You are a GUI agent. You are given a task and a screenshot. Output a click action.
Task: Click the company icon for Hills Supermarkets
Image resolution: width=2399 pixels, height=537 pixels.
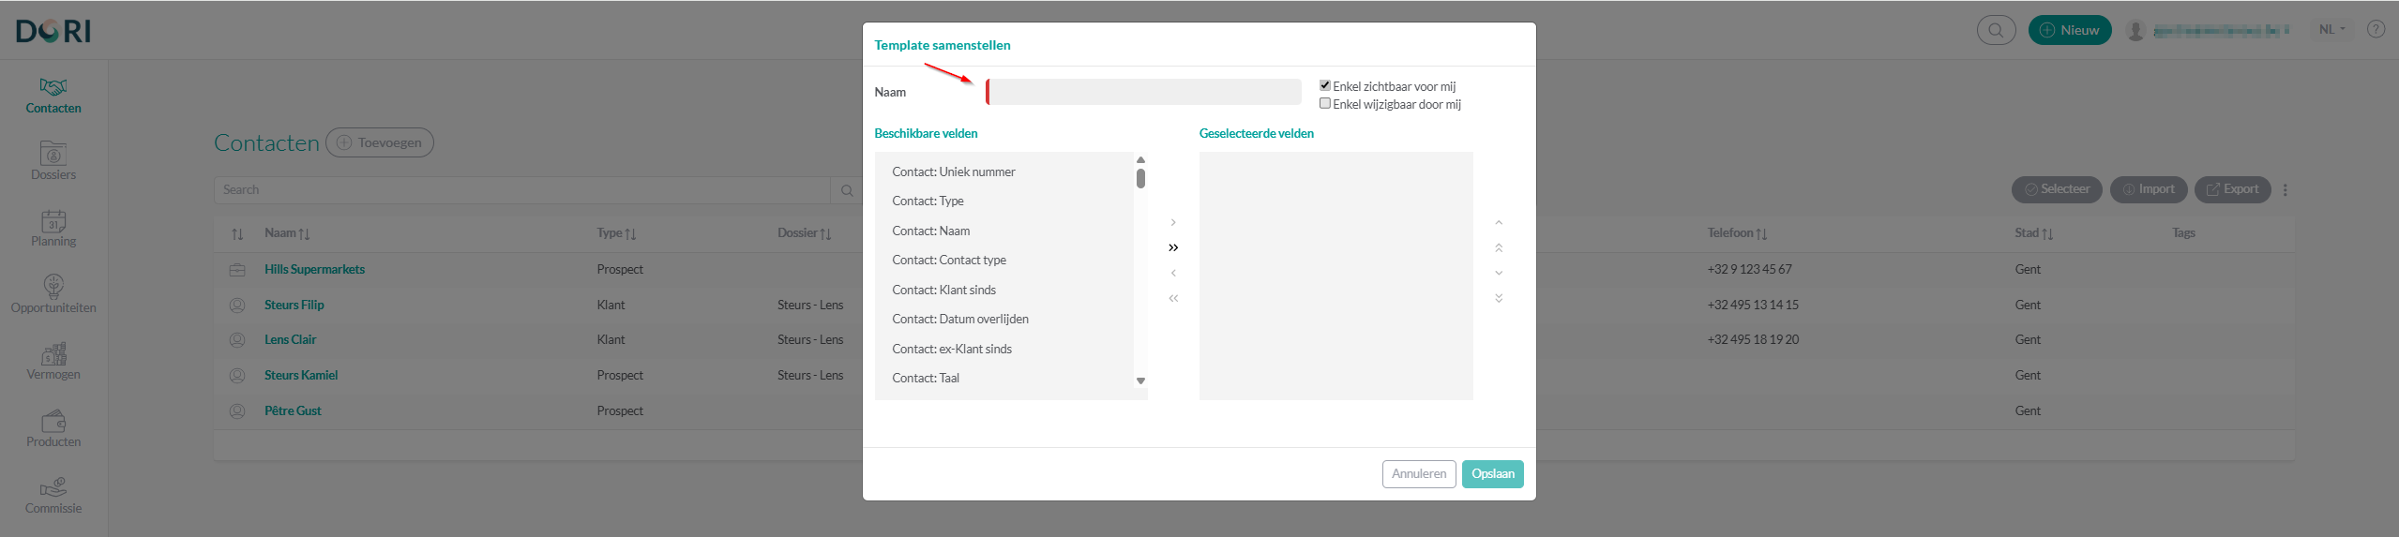(237, 270)
